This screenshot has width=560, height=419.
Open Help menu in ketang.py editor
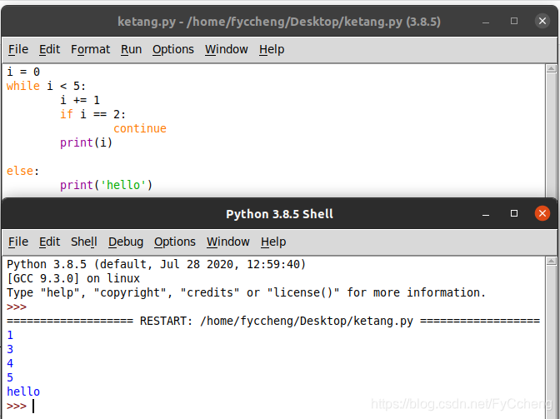click(x=272, y=49)
